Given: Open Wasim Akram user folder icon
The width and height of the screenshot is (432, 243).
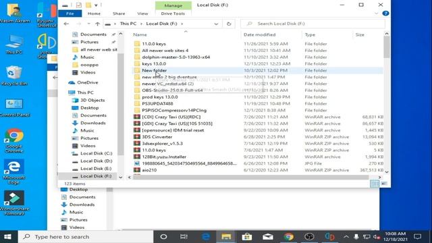Looking at the screenshot, I should tap(15, 13).
